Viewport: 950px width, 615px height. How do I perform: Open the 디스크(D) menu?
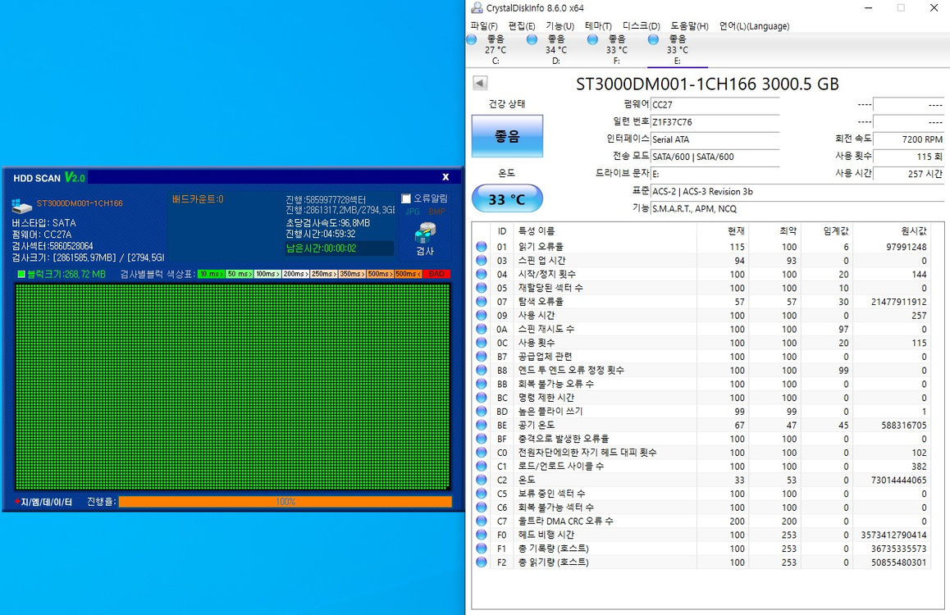[x=641, y=26]
